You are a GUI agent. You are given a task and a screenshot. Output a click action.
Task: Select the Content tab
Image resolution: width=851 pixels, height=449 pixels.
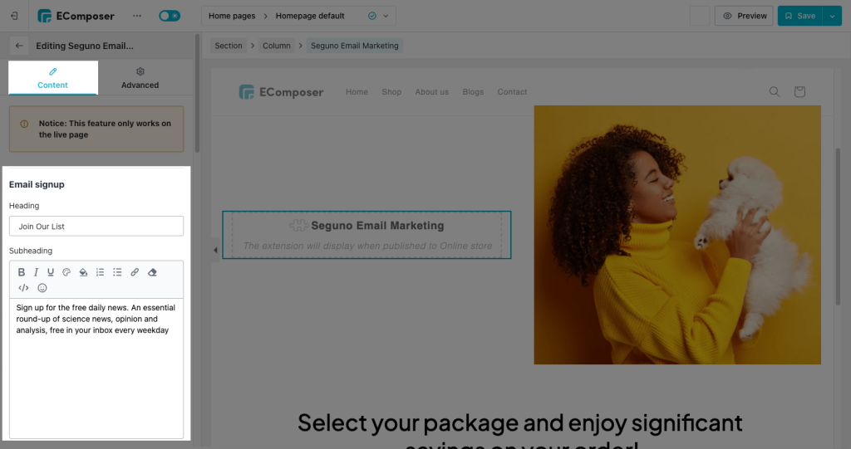click(x=52, y=78)
